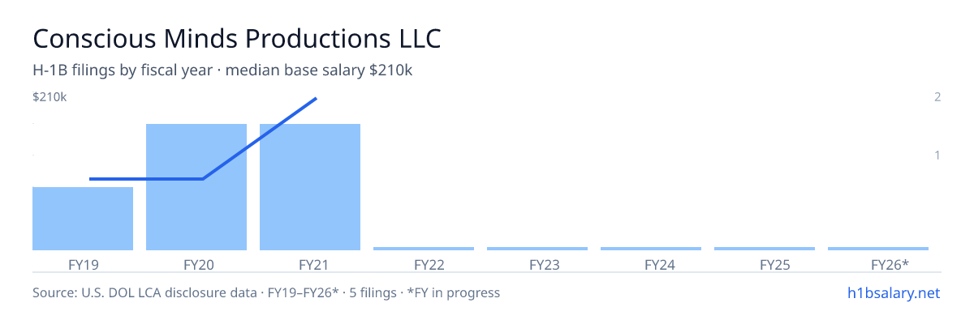Click the right axis value 2
The height and width of the screenshot is (324, 974).
click(x=937, y=97)
